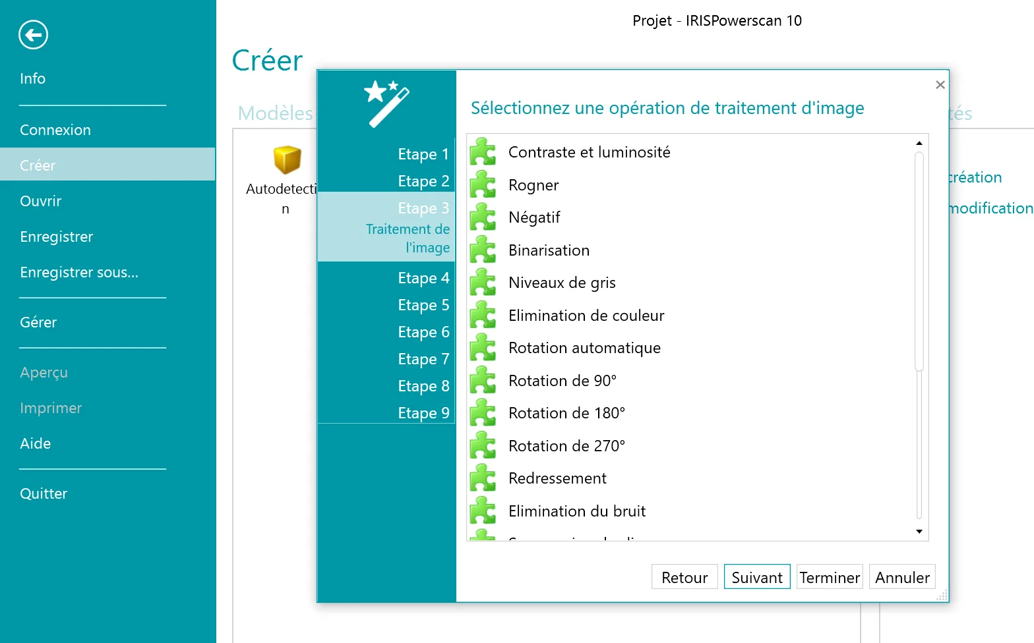This screenshot has height=643, width=1034.
Task: Click the list scrollbar down arrow
Action: click(x=919, y=532)
